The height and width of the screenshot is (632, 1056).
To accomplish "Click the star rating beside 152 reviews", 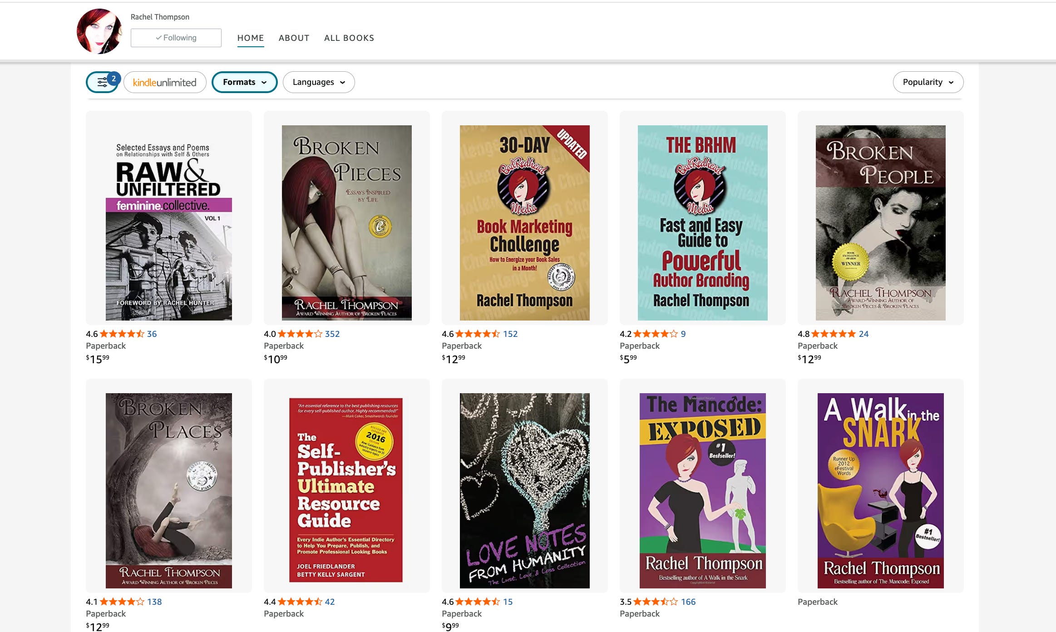I will pos(478,334).
